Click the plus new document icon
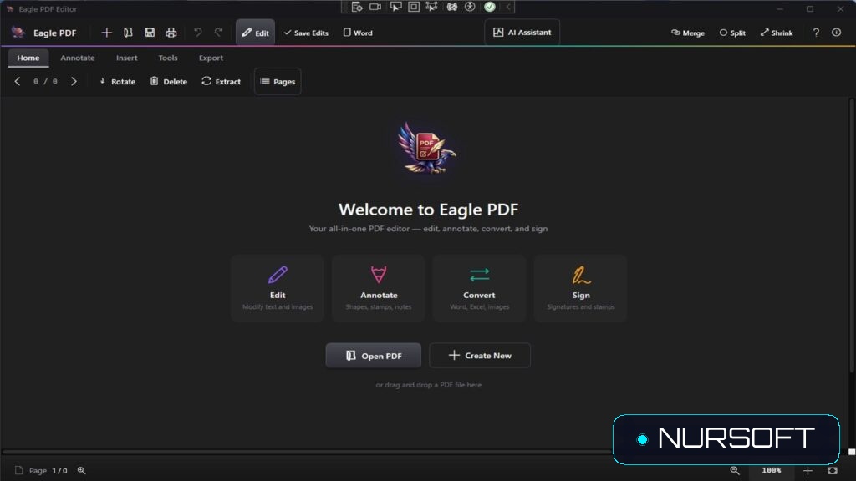Viewport: 856px width, 481px height. click(106, 33)
